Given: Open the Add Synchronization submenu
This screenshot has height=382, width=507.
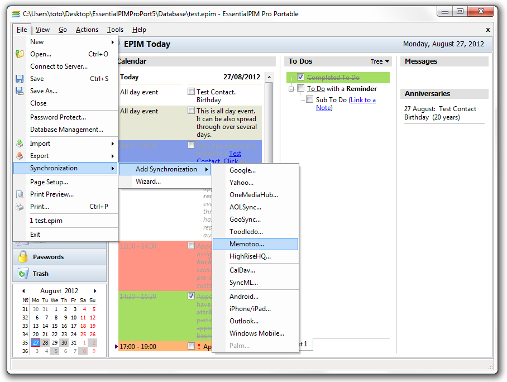Looking at the screenshot, I should pos(165,169).
